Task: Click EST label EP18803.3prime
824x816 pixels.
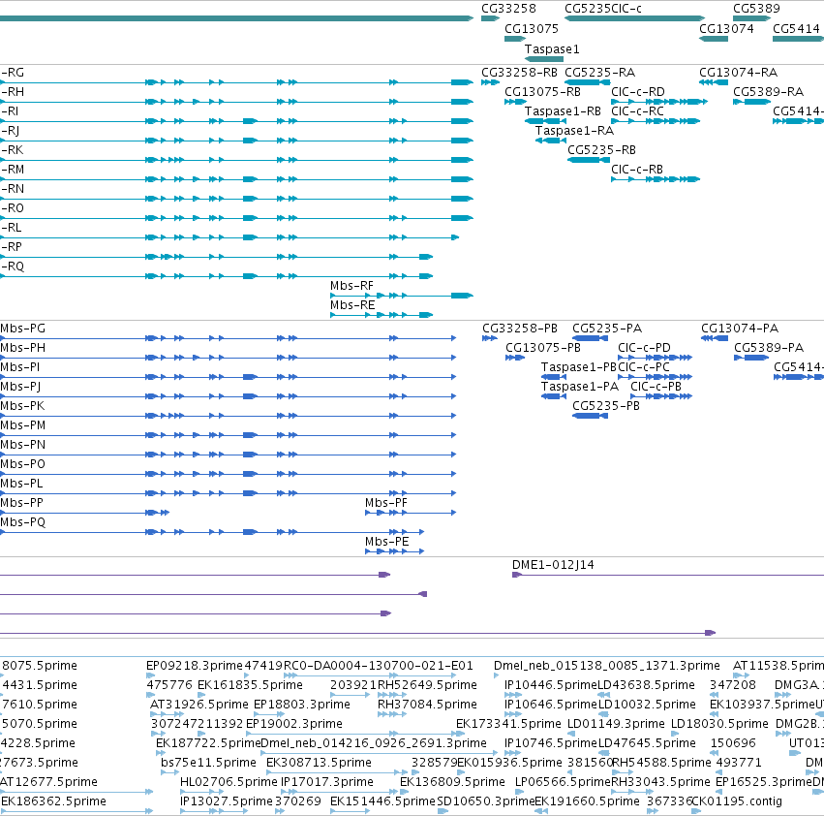Action: pyautogui.click(x=302, y=705)
